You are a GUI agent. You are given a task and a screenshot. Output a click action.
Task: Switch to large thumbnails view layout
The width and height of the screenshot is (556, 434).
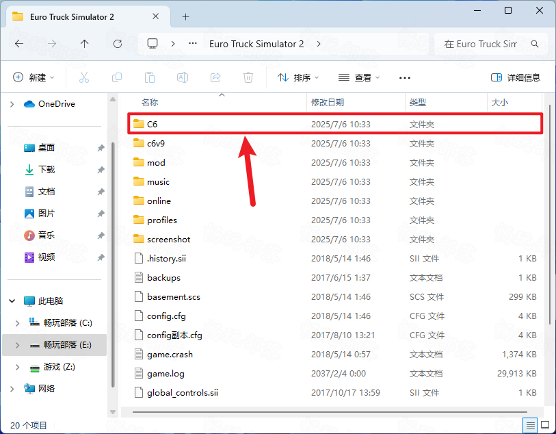(x=545, y=425)
